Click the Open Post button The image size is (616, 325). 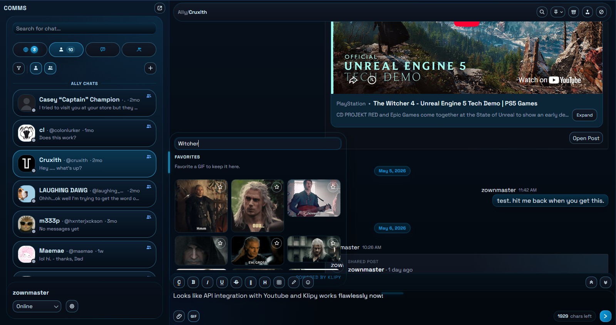pyautogui.click(x=586, y=138)
